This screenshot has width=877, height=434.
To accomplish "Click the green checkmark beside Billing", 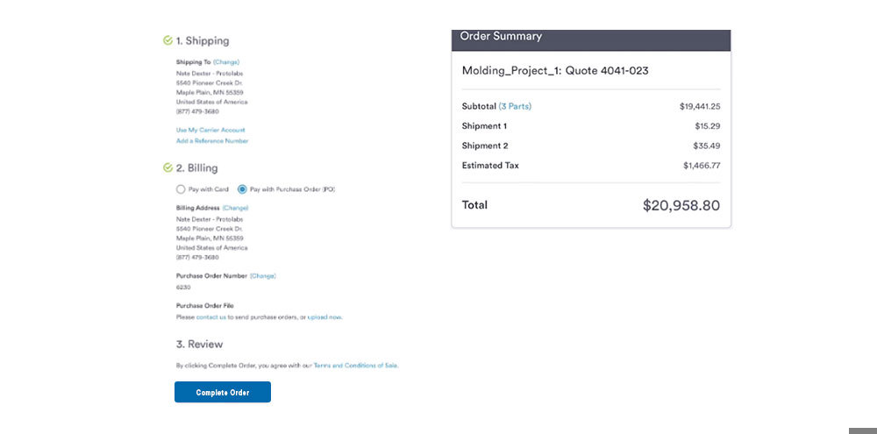I will (x=168, y=167).
